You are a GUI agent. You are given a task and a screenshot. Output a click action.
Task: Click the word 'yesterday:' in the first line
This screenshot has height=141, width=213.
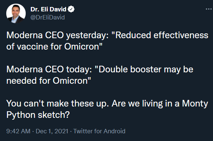87,35
